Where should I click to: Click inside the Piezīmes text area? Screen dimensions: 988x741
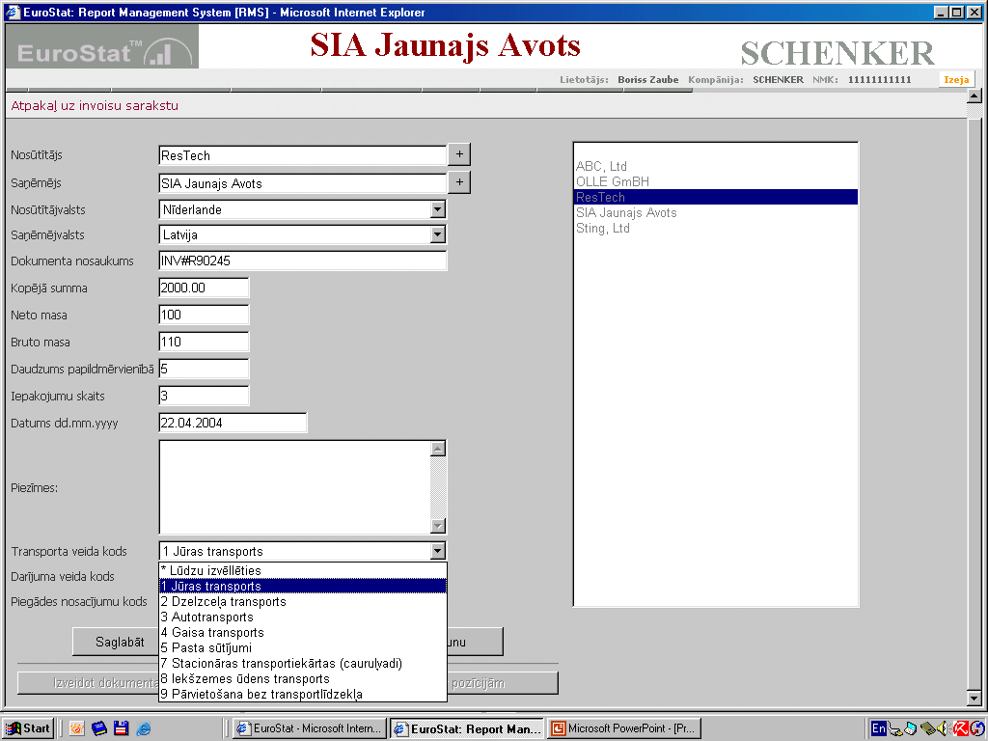pyautogui.click(x=294, y=487)
